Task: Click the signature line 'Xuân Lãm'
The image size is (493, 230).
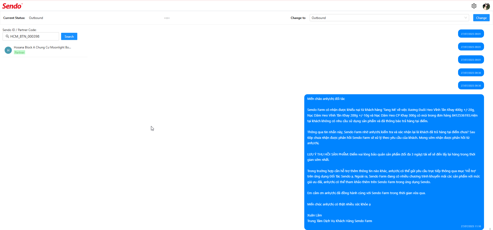Action: (315, 215)
